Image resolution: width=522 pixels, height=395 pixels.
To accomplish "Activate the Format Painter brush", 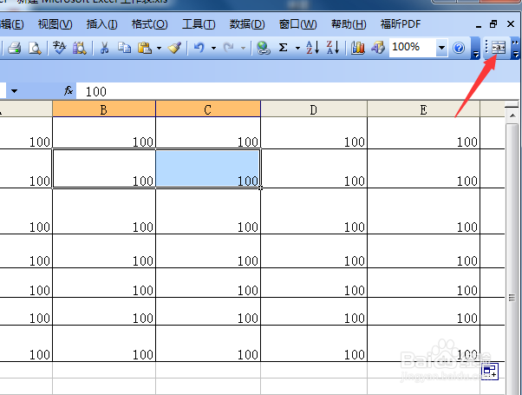I will tap(175, 48).
